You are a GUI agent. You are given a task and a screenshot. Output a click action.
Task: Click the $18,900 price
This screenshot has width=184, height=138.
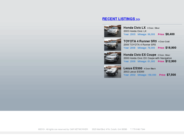pos(171,48)
